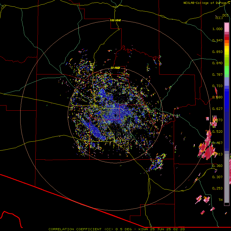Select the 0.787 scale value
Image resolution: width=231 pixels, height=231 pixels.
coord(217,74)
